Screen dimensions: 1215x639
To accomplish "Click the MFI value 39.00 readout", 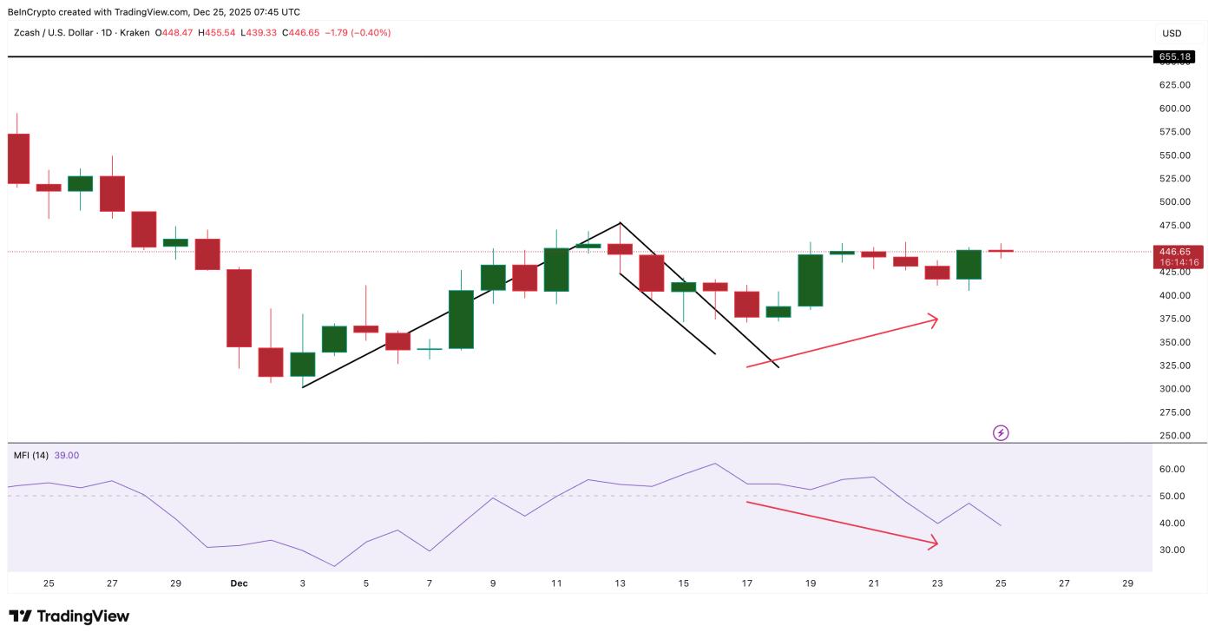I will (x=67, y=455).
